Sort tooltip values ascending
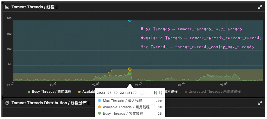267x119 pixels. tap(155, 93)
